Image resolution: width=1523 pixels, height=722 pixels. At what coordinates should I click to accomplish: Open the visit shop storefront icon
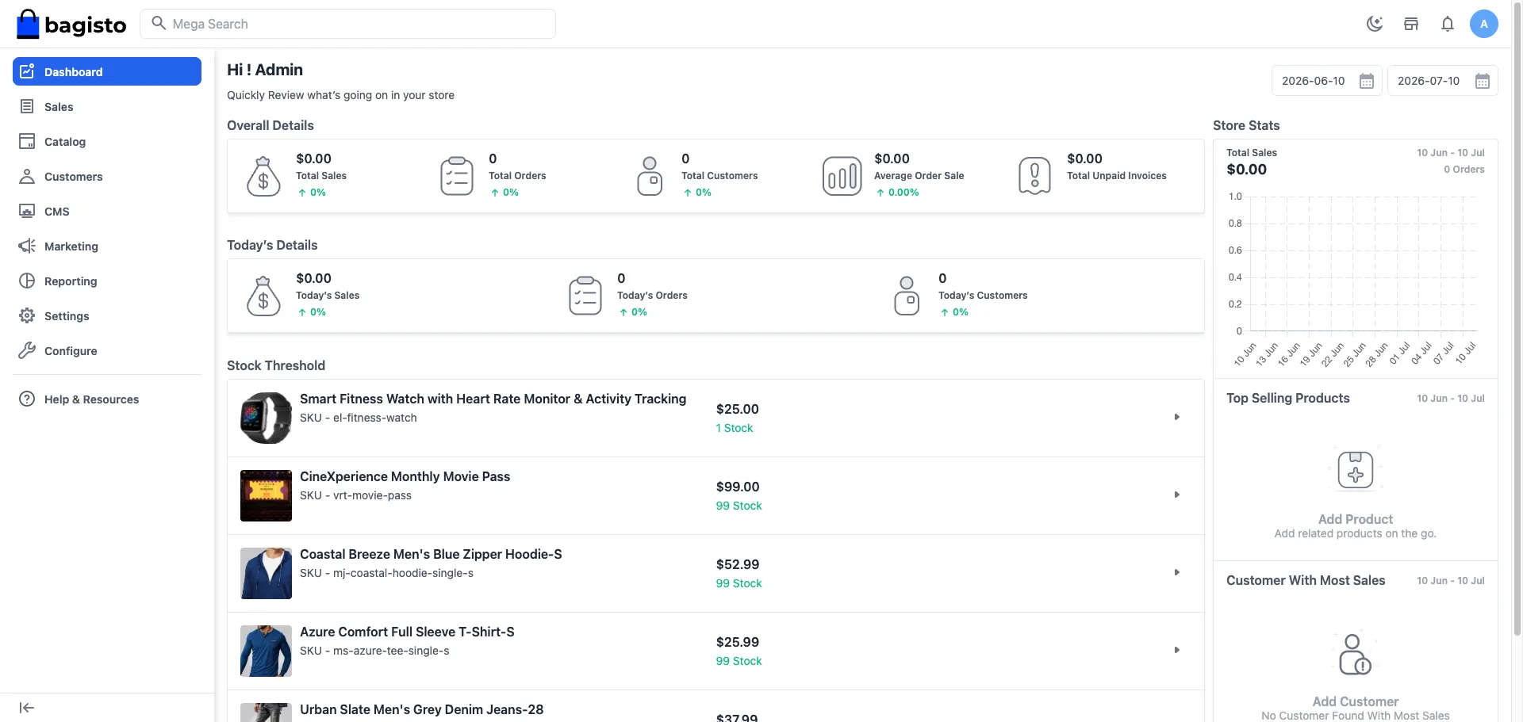pyautogui.click(x=1411, y=24)
